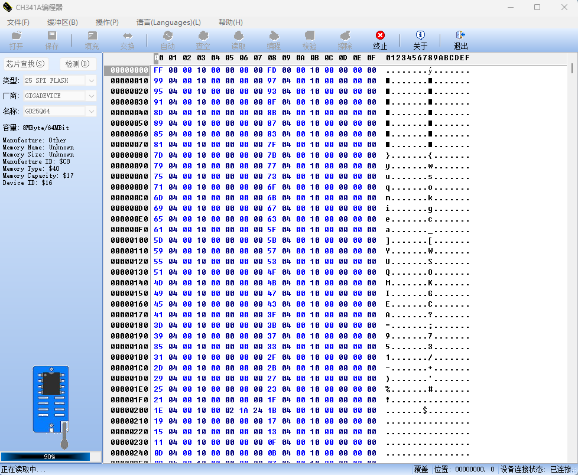Click the FF byte in row 00000000
Image resolution: width=578 pixels, height=475 pixels.
pos(158,70)
